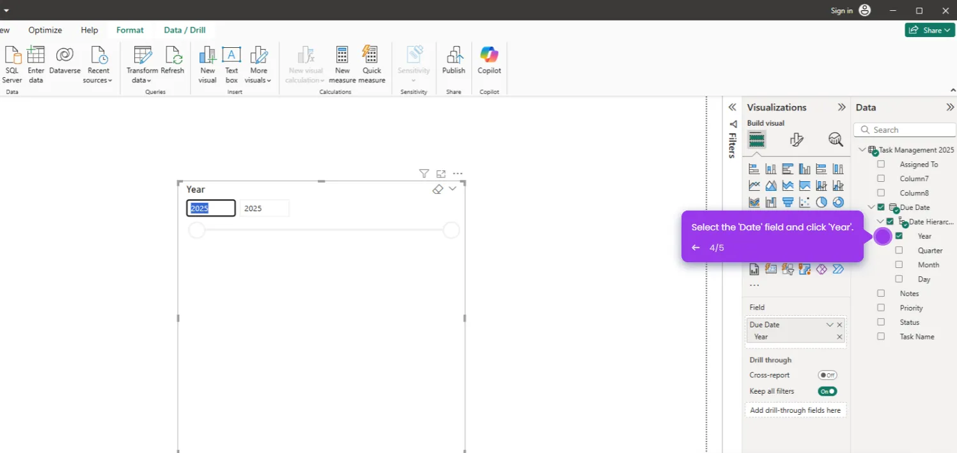Expand the Filters pane

pyautogui.click(x=732, y=107)
